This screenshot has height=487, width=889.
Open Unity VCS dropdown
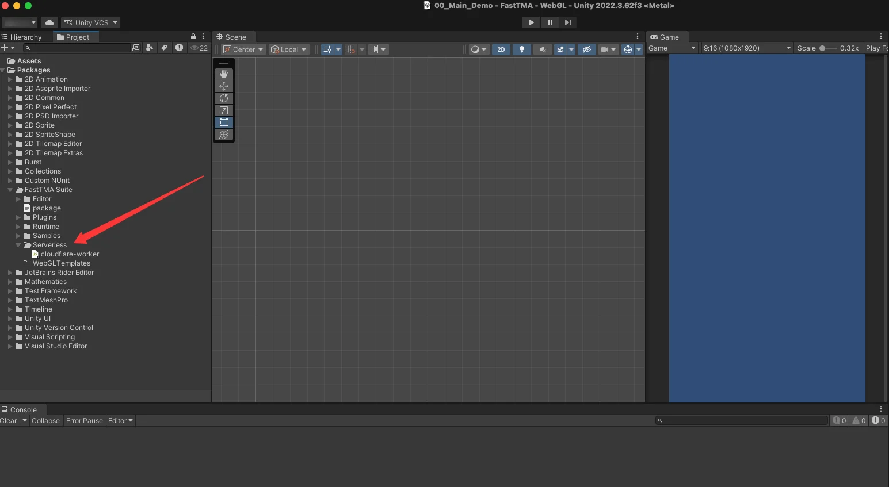91,22
